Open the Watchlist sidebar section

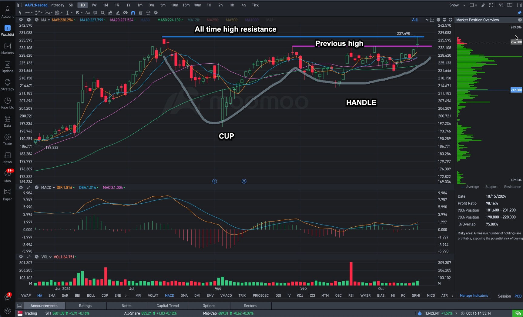point(8,30)
